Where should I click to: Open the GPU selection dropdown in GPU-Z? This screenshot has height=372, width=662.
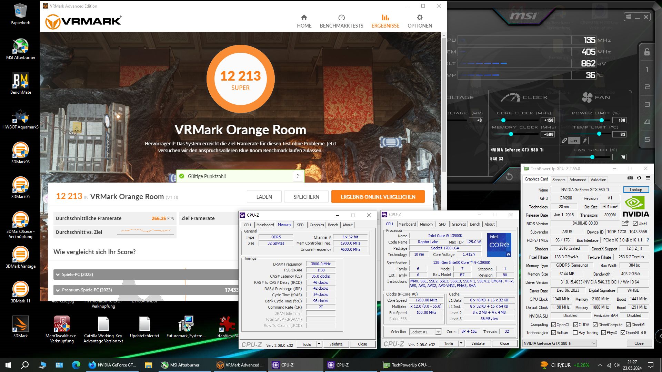[x=559, y=343]
